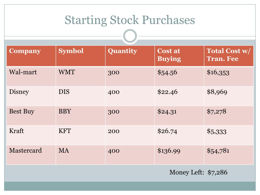Click the Disney company cell

pyautogui.click(x=31, y=96)
